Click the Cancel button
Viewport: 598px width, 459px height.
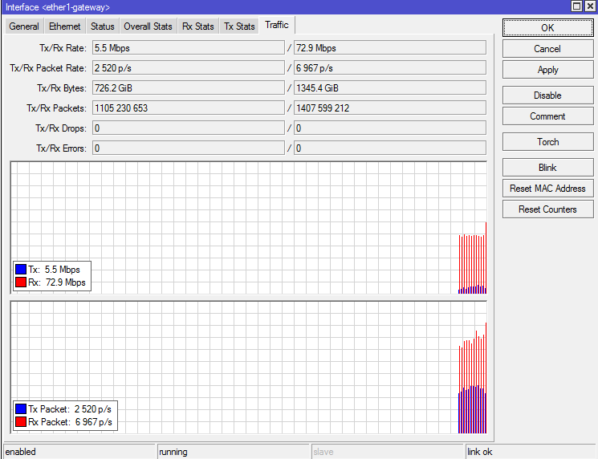pos(547,49)
